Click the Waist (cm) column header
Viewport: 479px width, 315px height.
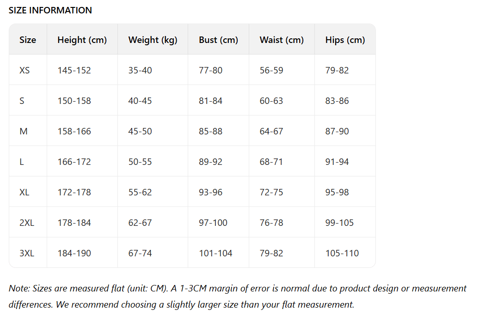point(282,40)
